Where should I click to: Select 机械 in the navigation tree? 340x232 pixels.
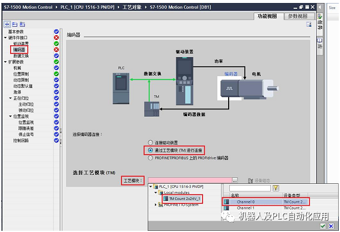coord(17,68)
